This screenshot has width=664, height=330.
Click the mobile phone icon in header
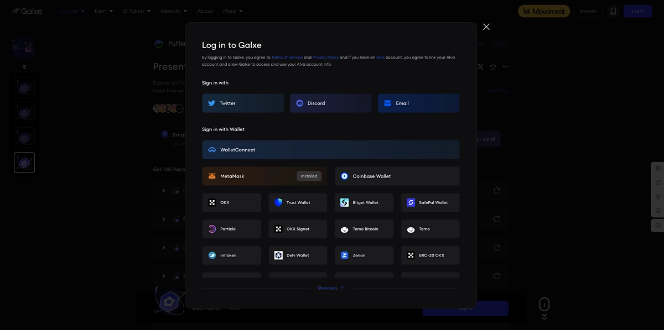(613, 11)
